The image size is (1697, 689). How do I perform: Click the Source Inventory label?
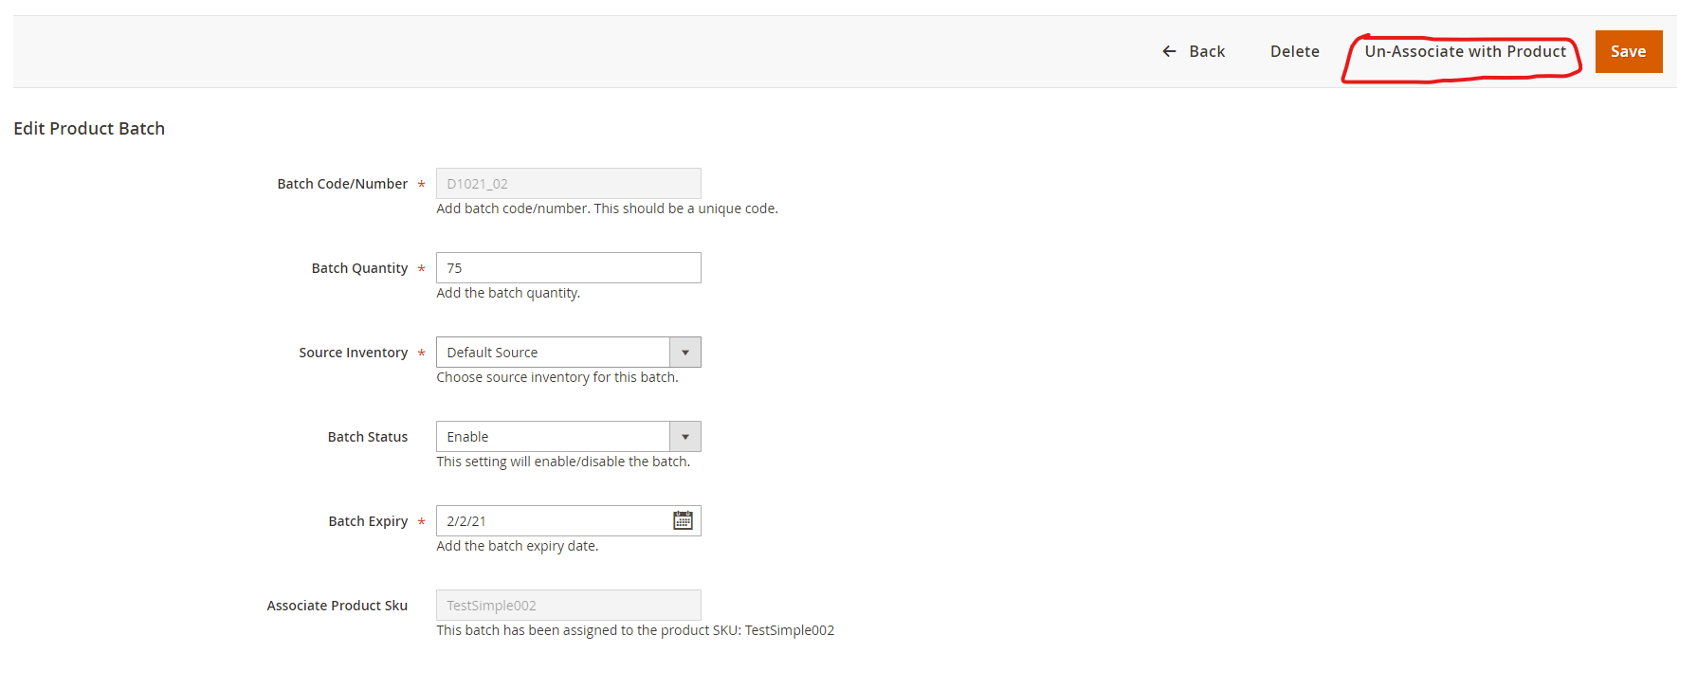pyautogui.click(x=353, y=353)
